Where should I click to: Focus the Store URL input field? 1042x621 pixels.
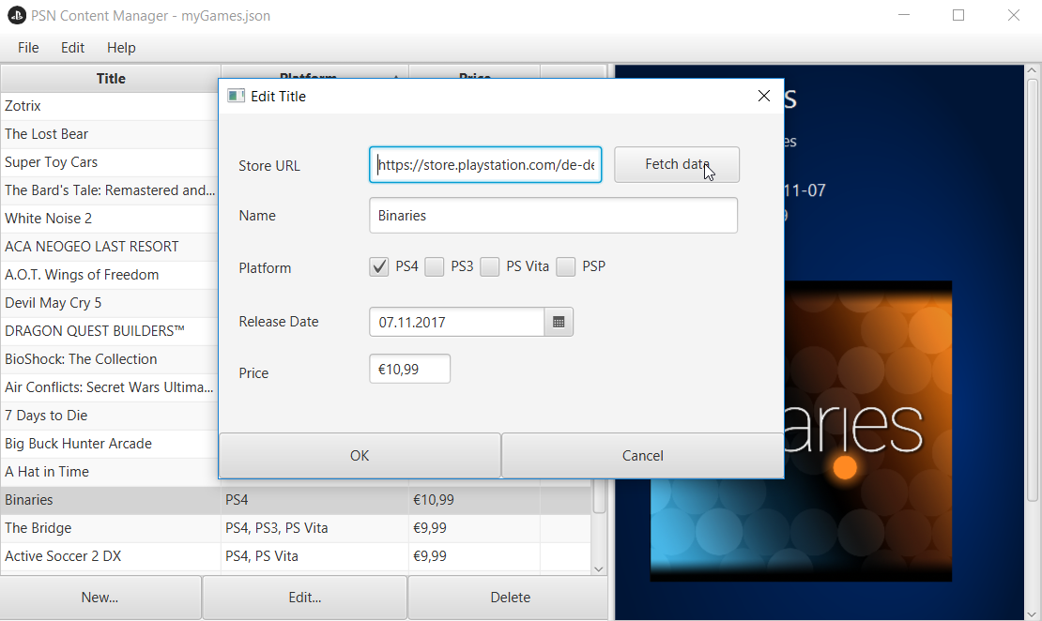tap(485, 165)
